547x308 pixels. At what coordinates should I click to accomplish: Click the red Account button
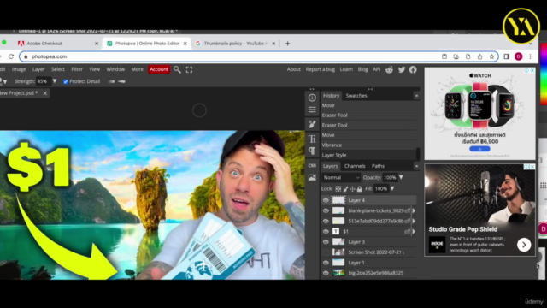coord(159,69)
